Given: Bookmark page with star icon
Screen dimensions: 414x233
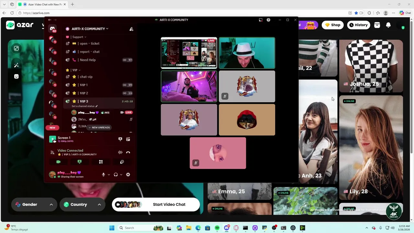Looking at the screenshot, I should pos(356,13).
